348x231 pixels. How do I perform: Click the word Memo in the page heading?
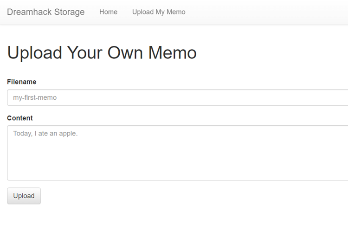coord(173,52)
